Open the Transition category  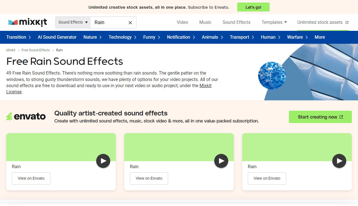pyautogui.click(x=16, y=37)
